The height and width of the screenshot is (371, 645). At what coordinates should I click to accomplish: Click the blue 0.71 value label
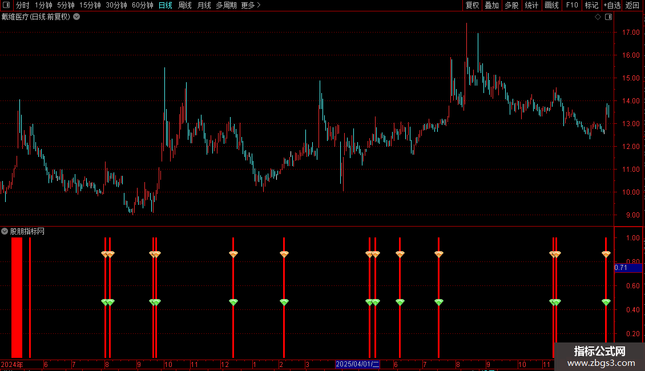pyautogui.click(x=628, y=268)
